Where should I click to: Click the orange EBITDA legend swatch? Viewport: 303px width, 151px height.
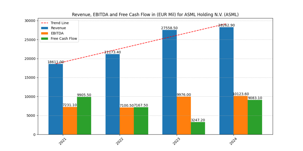(x=45, y=33)
